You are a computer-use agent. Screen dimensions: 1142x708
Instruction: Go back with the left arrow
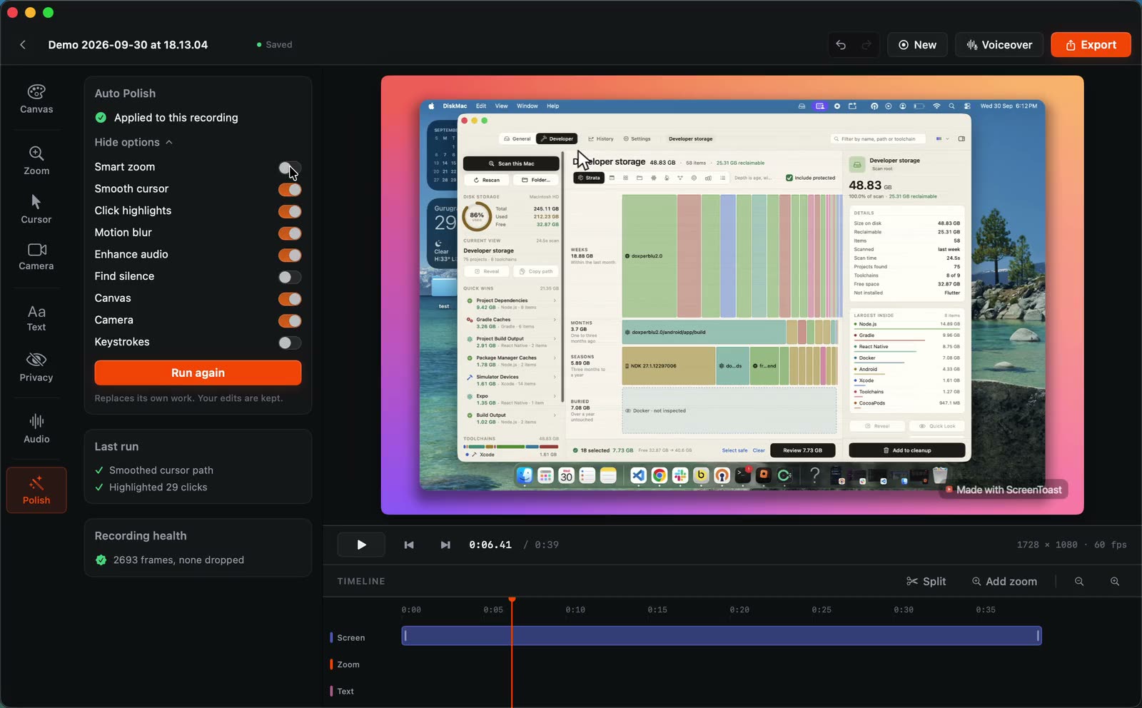click(23, 44)
